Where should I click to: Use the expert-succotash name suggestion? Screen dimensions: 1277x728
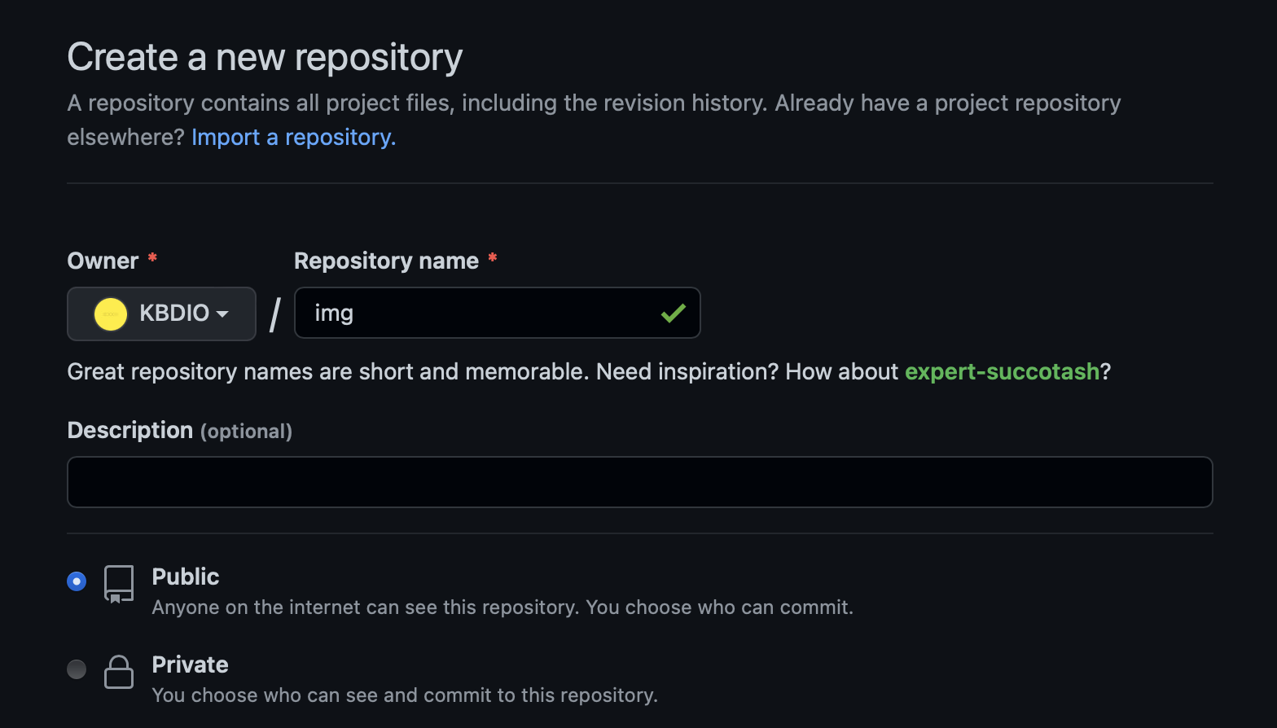[x=1002, y=372]
